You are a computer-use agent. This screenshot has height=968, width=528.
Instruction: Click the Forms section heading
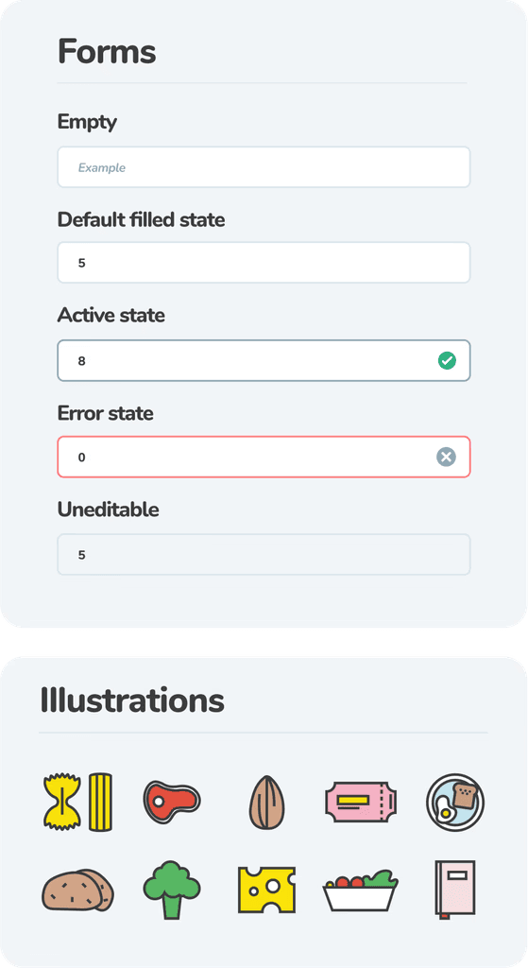[107, 51]
